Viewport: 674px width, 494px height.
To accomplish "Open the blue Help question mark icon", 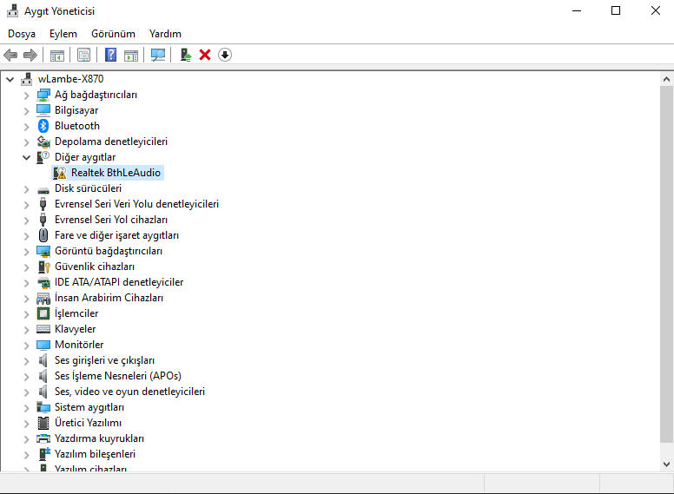I will pyautogui.click(x=111, y=55).
